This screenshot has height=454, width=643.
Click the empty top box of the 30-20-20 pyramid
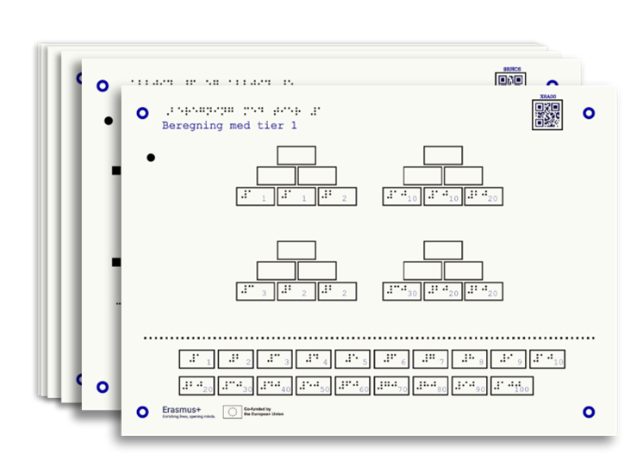[x=443, y=251]
